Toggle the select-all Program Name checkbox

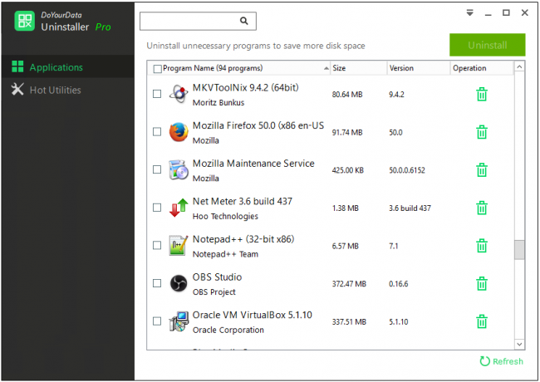click(x=157, y=68)
